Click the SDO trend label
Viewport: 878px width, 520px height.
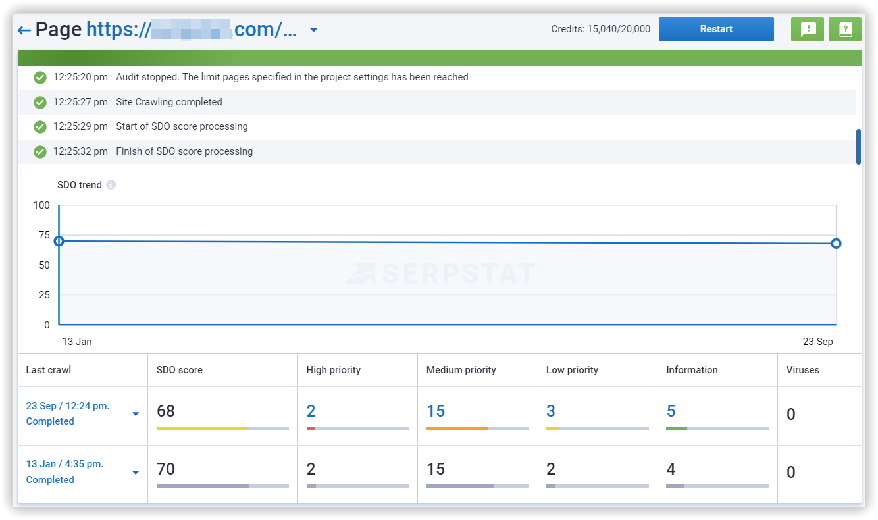pyautogui.click(x=80, y=185)
